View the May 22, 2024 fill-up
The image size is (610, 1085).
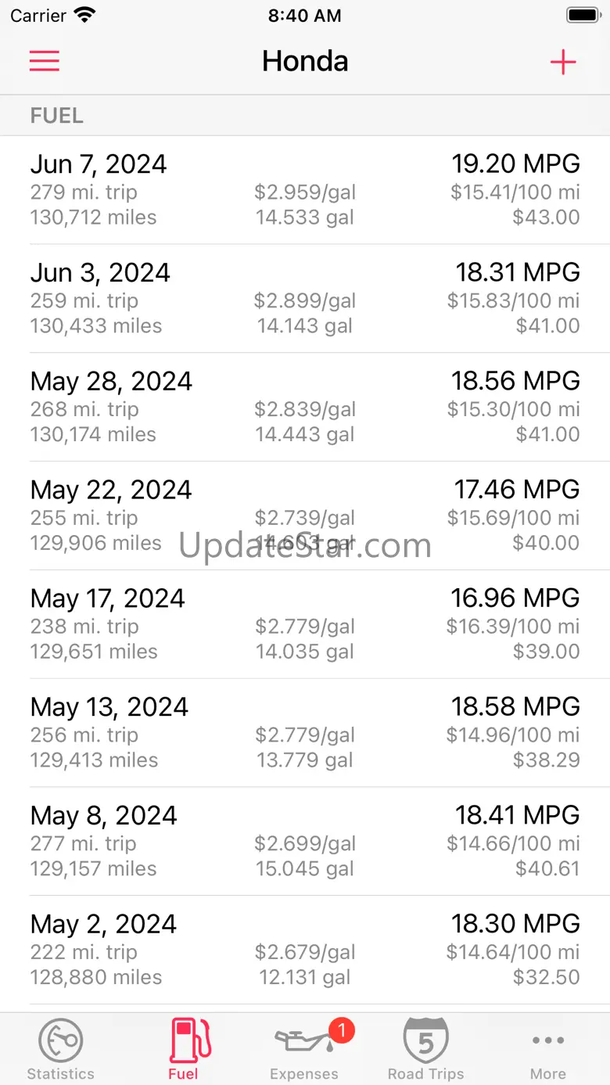pyautogui.click(x=305, y=516)
